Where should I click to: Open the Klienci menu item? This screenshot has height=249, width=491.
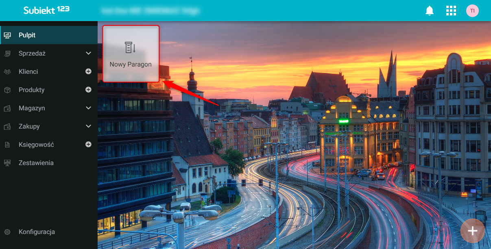[49, 72]
